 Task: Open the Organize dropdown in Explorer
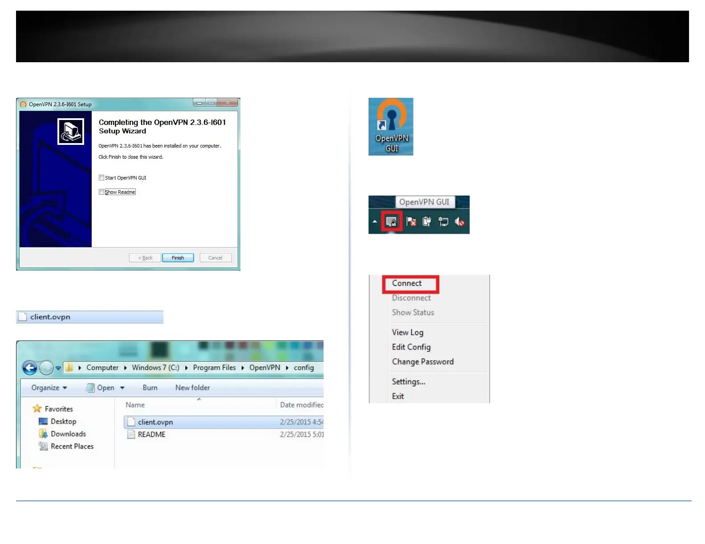(49, 388)
